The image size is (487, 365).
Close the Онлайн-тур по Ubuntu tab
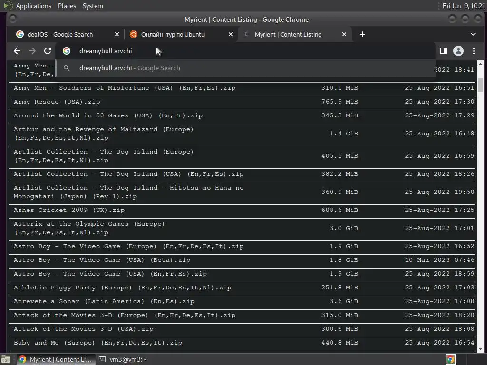tap(231, 34)
